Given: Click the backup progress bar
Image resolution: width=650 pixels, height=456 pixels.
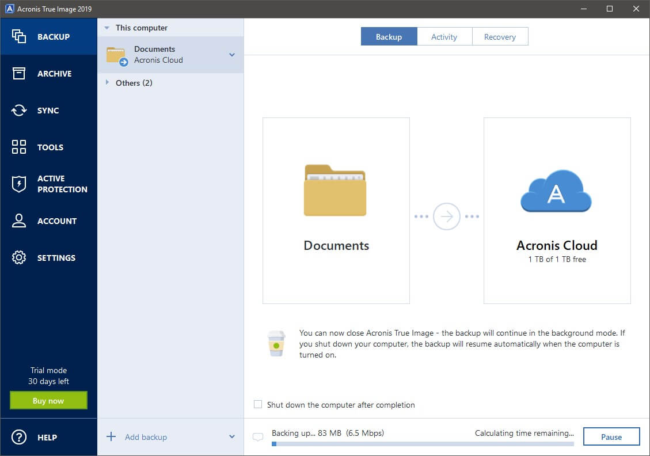Looking at the screenshot, I should point(423,444).
